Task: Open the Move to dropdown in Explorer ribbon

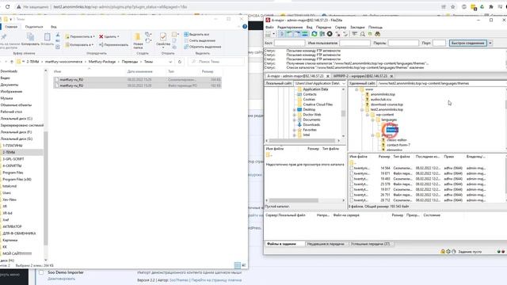Action: (79, 36)
